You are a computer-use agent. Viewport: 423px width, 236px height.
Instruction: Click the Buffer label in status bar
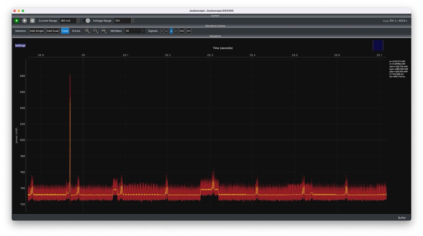click(x=402, y=218)
